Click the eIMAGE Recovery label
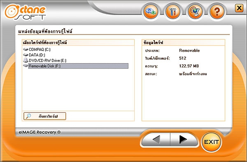The width and height of the screenshot is (247, 162). [40, 132]
